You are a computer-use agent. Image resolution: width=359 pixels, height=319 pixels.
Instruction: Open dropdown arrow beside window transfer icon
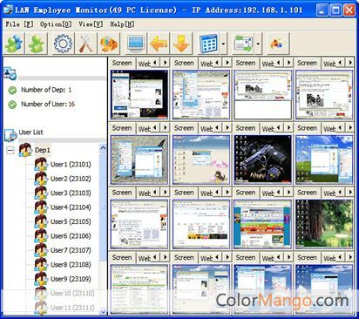pos(258,44)
